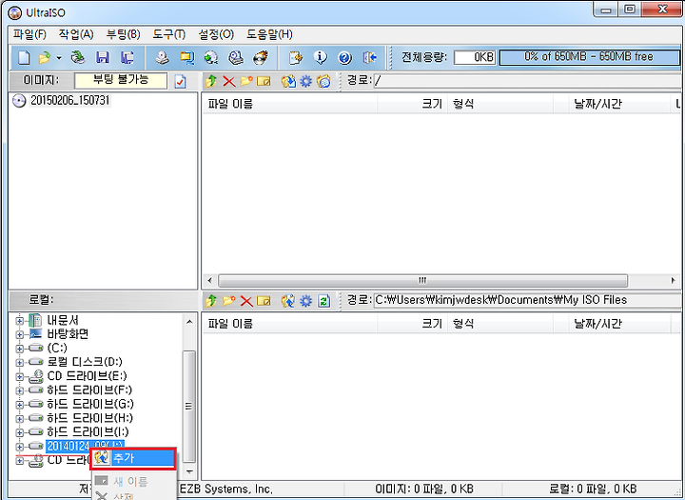
Task: Open the 설정(O) menu
Action: (216, 34)
